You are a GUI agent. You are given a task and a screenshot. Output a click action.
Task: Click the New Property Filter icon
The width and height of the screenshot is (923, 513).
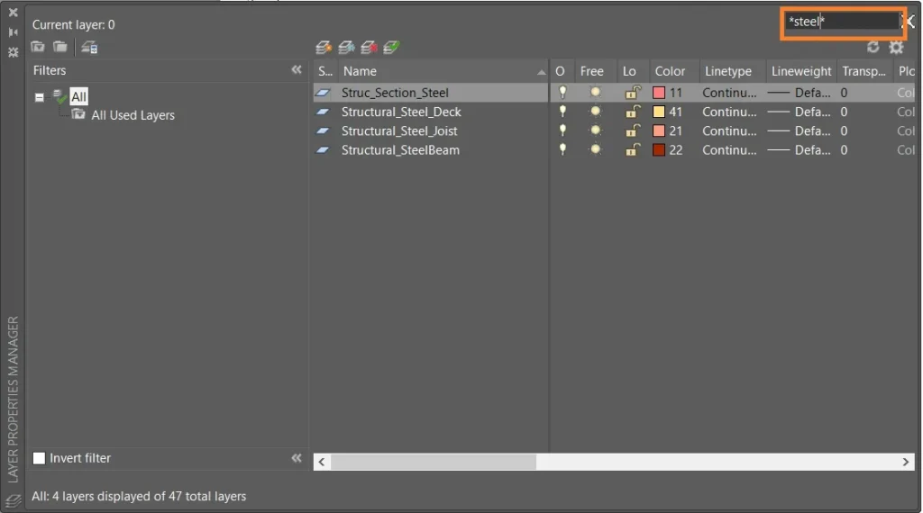coord(38,47)
